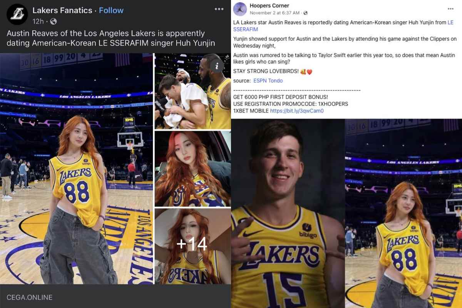Image resolution: width=462 pixels, height=308 pixels.
Task: Click the 12h post timestamp
Action: pos(38,21)
